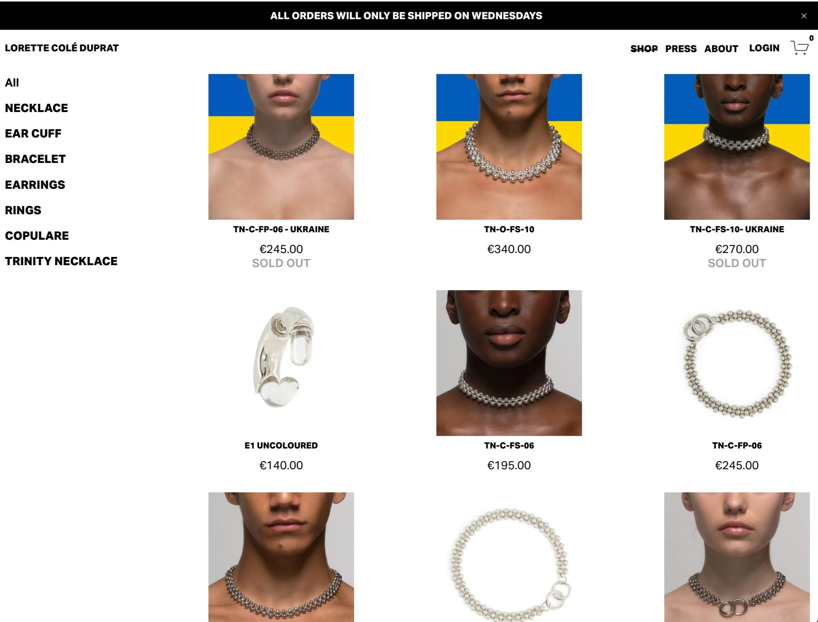Open the TN-O-FS-10 product title link
This screenshot has width=818, height=622.
pyautogui.click(x=509, y=230)
